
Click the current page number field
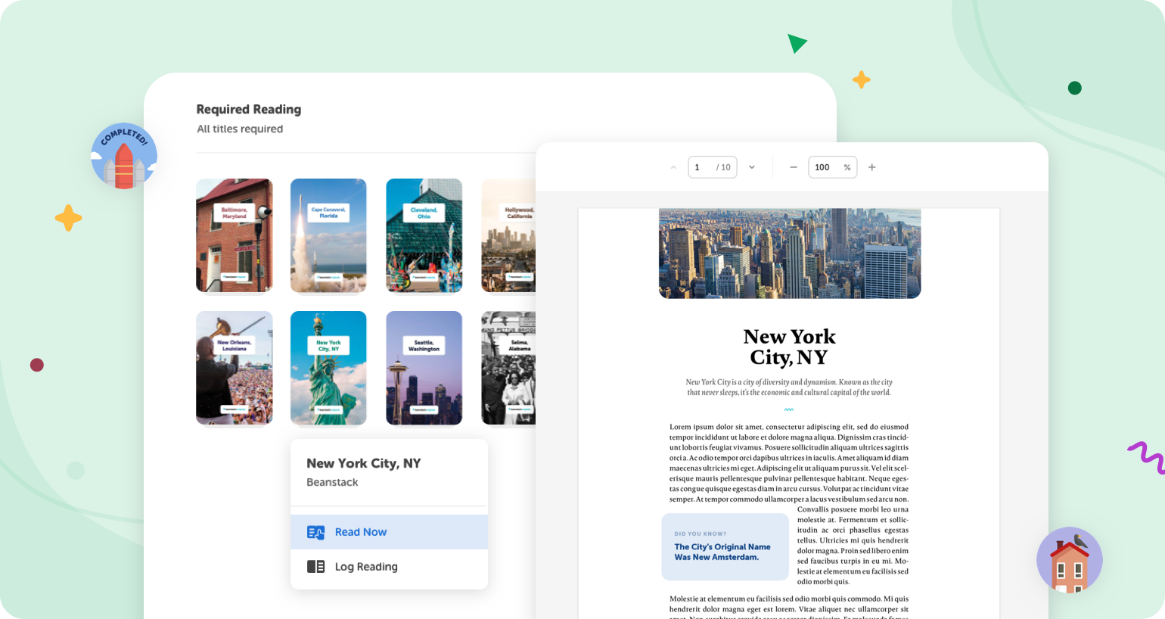(x=713, y=167)
